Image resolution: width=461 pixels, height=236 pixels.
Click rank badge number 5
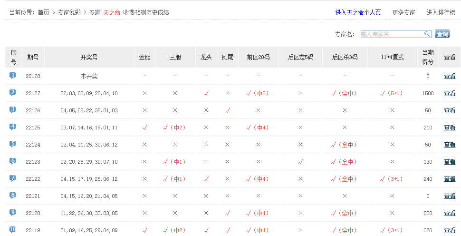[x=13, y=144]
